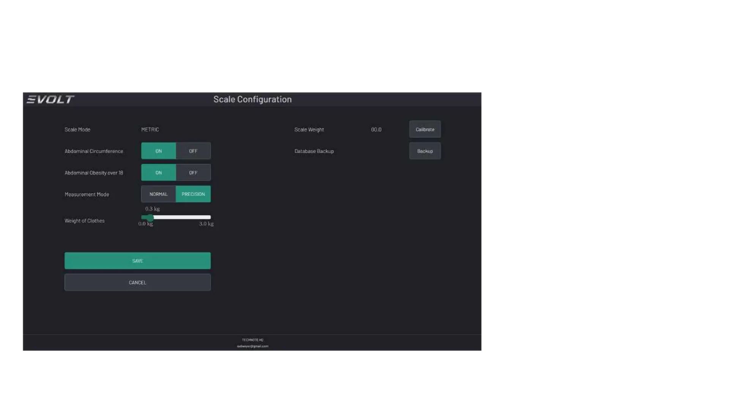
Task: Click the Scale Weight label
Action: (x=309, y=130)
